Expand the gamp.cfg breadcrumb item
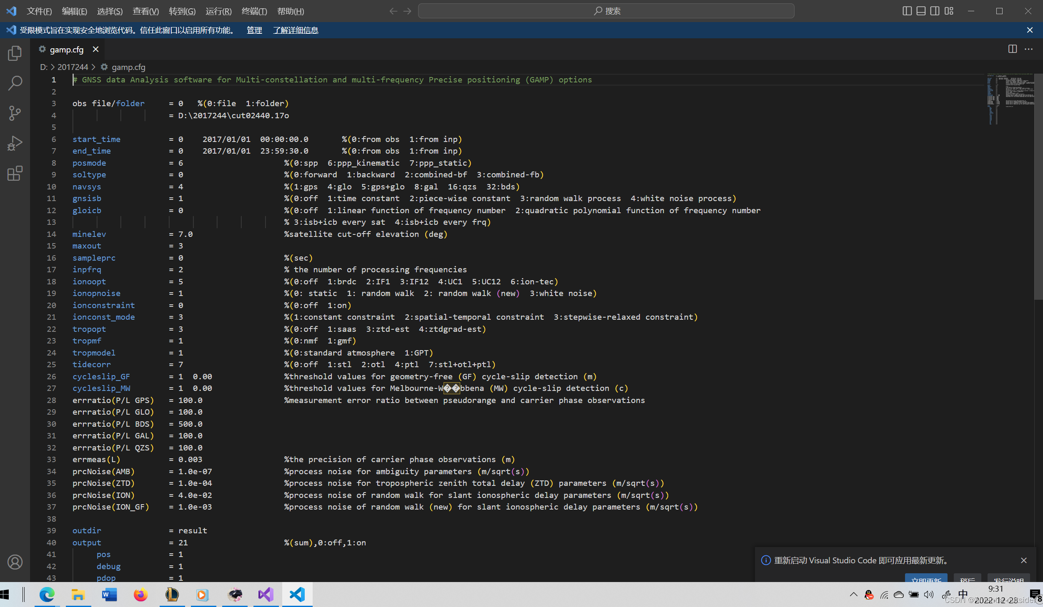The image size is (1043, 607). click(128, 67)
